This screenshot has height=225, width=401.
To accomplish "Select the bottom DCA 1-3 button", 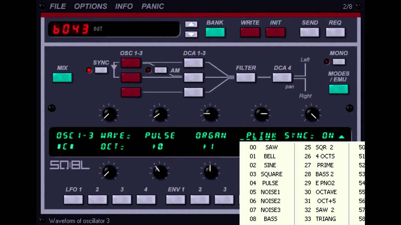I will [194, 92].
